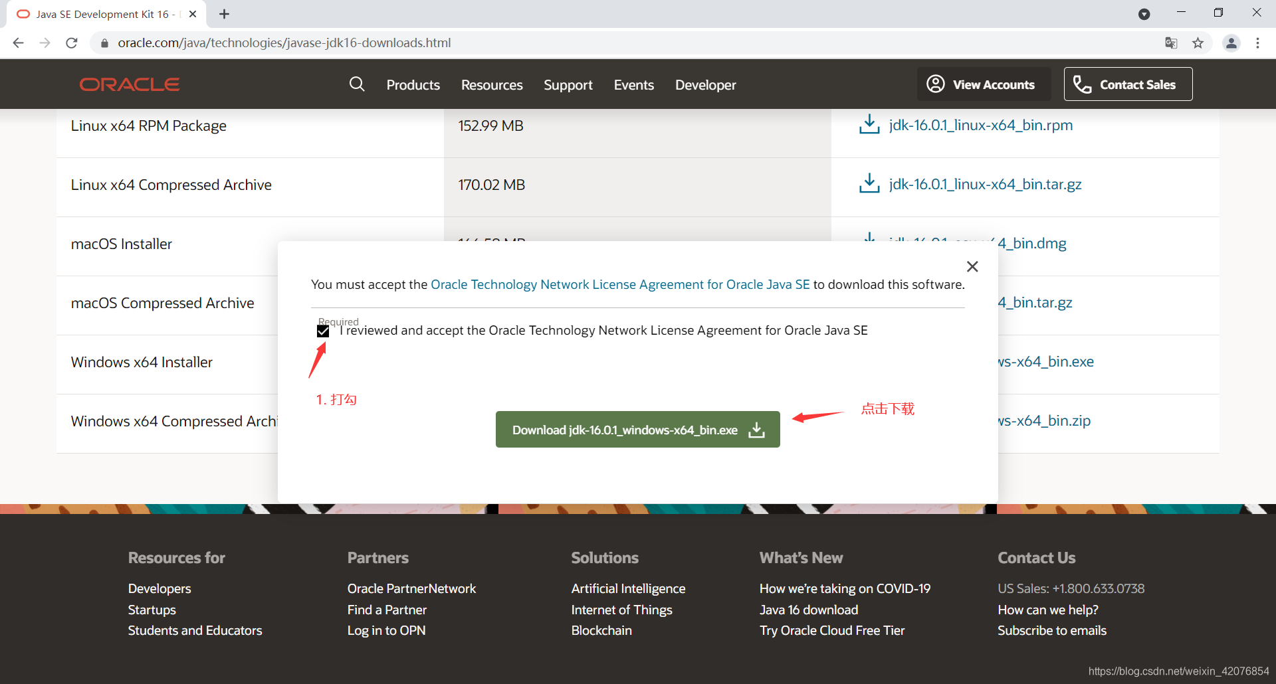This screenshot has height=684, width=1276.
Task: Download jdk-16.0.1_linux-x64_bin.tar.gz link
Action: (x=986, y=184)
